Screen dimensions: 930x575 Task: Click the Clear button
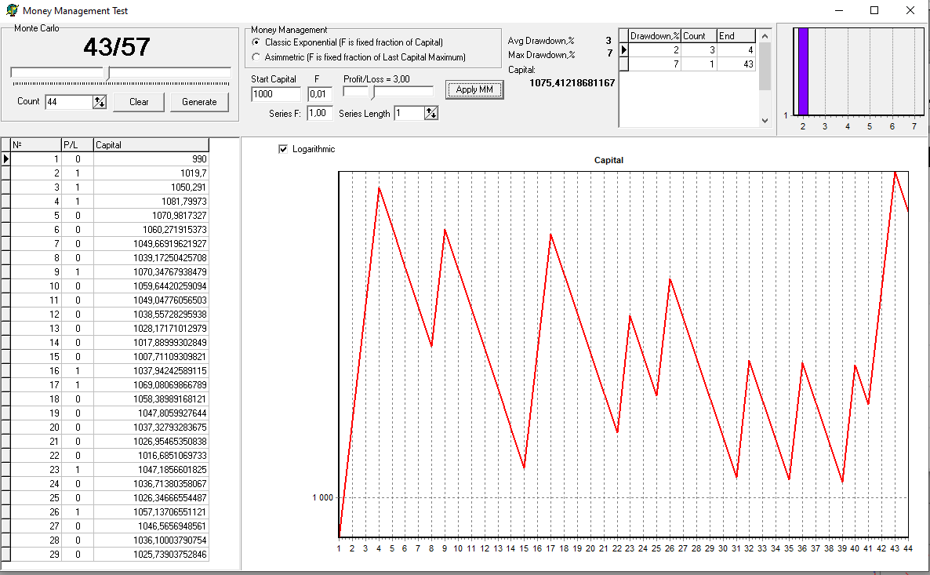point(139,102)
